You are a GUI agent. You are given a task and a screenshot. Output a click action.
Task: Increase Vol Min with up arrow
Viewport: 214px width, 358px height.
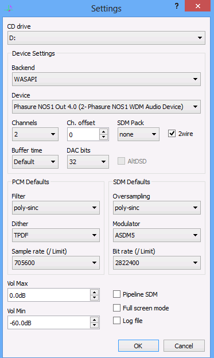(94, 320)
